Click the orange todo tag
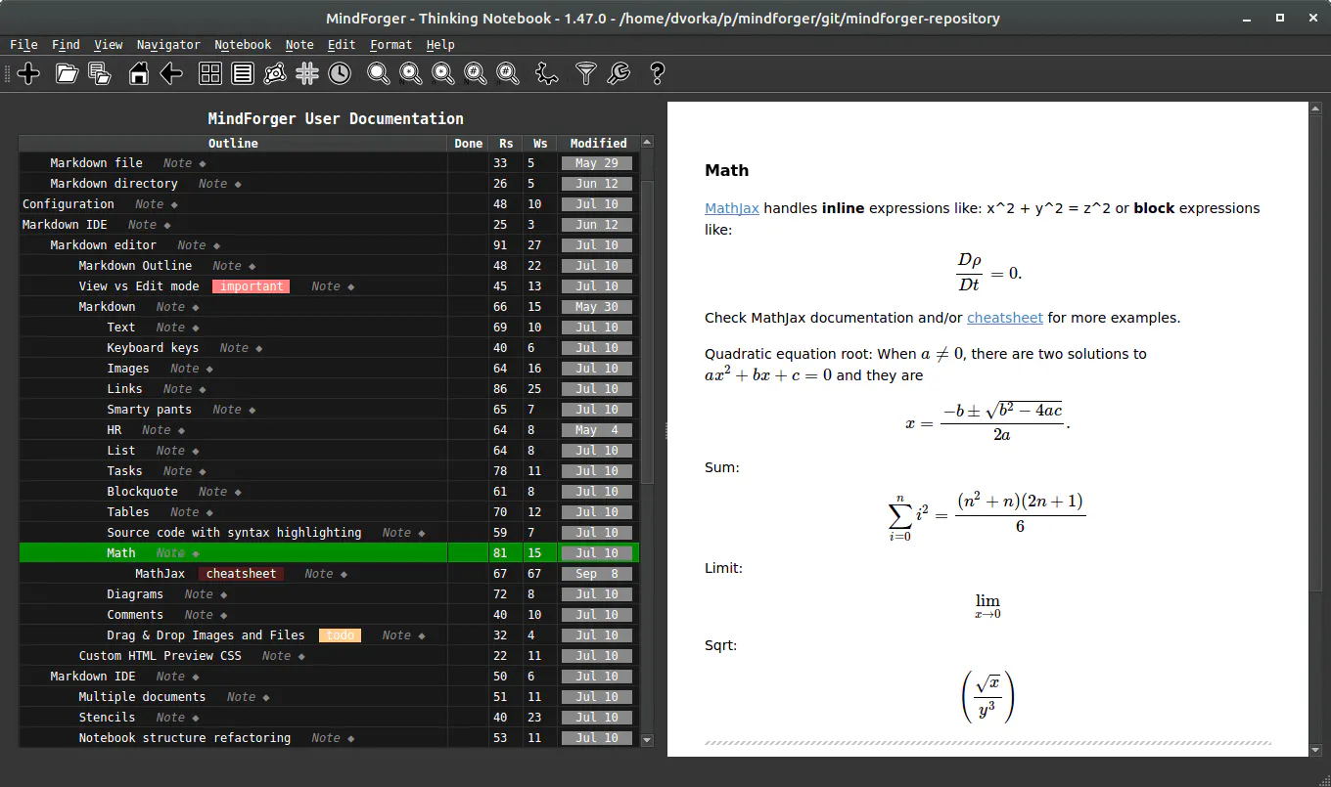Viewport: 1331px width, 787px height. [x=341, y=635]
